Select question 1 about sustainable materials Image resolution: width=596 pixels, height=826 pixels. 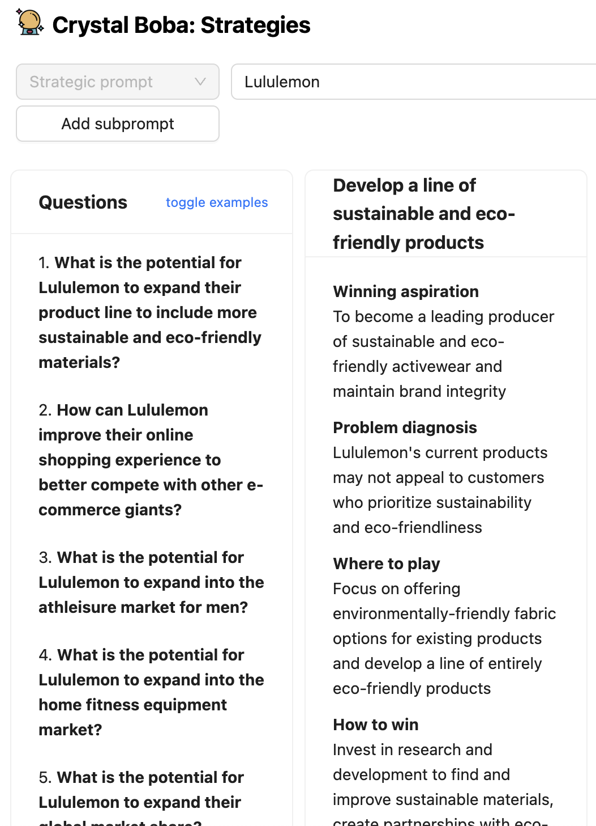pyautogui.click(x=149, y=312)
